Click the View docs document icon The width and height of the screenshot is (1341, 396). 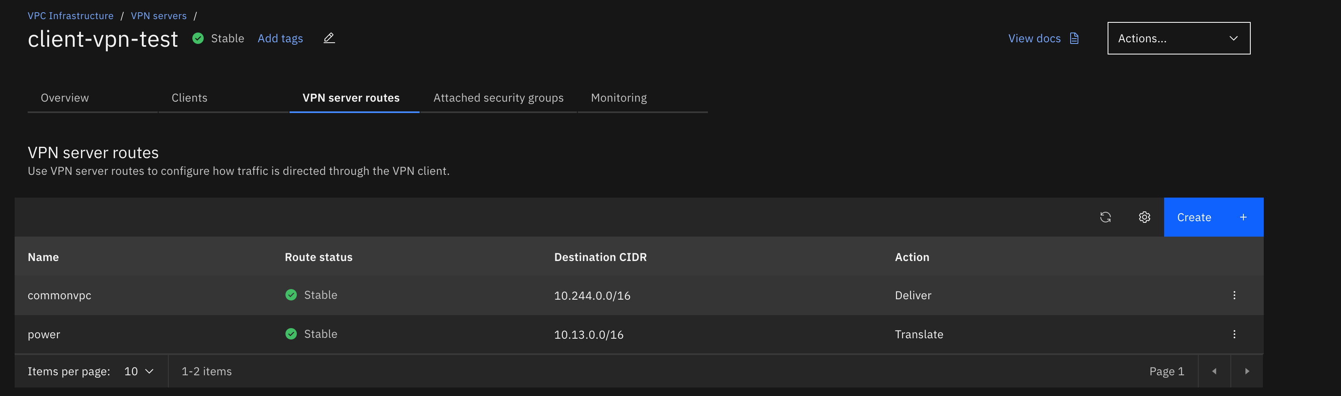(1074, 39)
